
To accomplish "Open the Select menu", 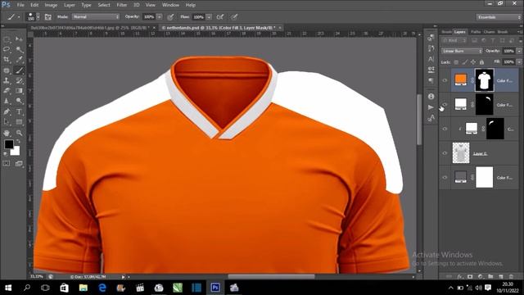I will tap(104, 5).
